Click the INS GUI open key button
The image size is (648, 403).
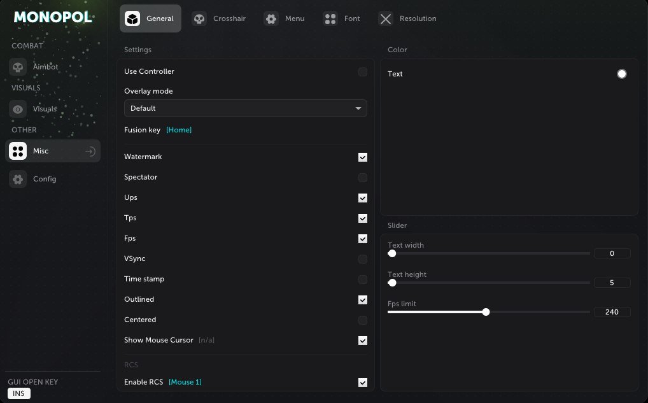pyautogui.click(x=18, y=393)
